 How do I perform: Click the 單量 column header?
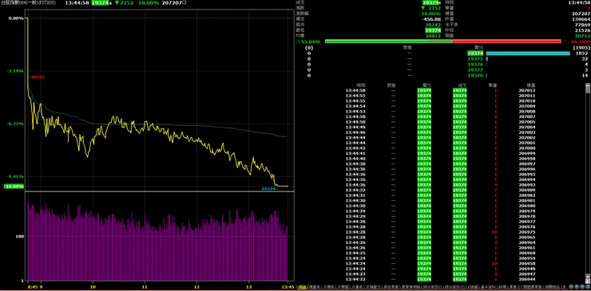[492, 85]
